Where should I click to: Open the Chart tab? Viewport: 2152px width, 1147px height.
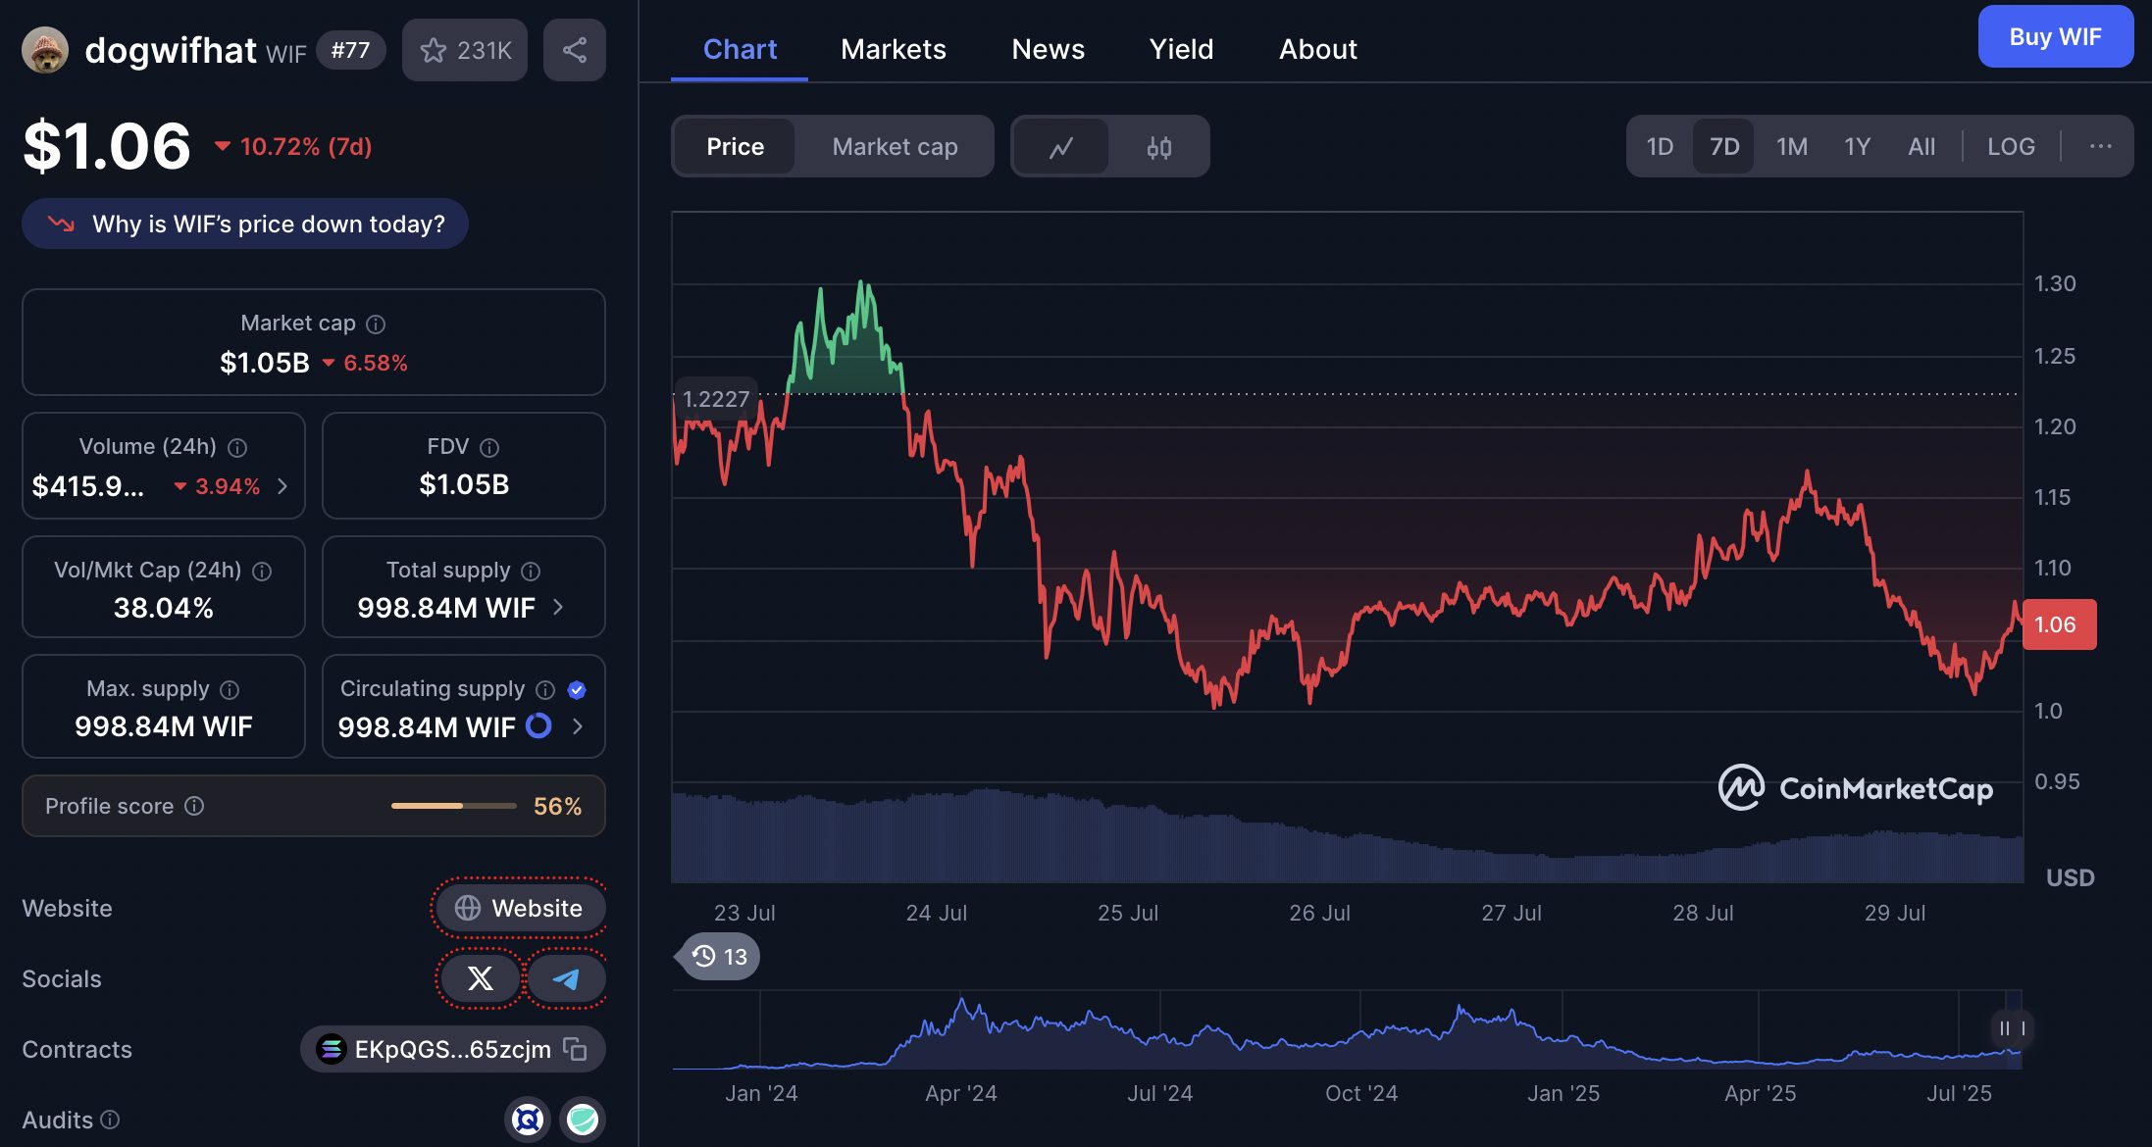(x=740, y=49)
